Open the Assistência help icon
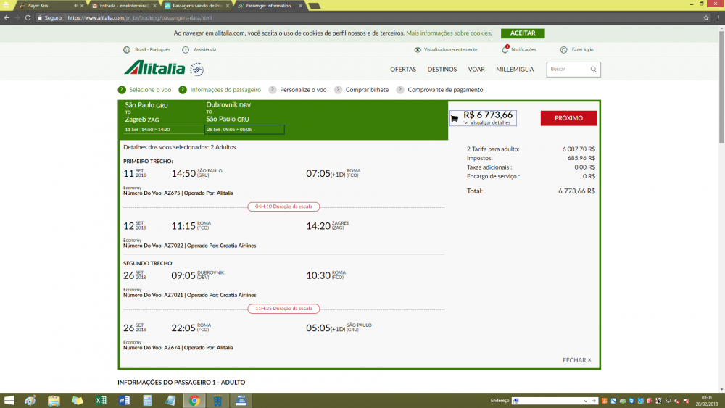 186,49
